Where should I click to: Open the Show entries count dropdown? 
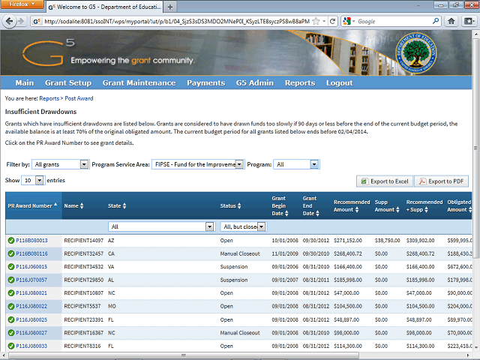coord(33,181)
